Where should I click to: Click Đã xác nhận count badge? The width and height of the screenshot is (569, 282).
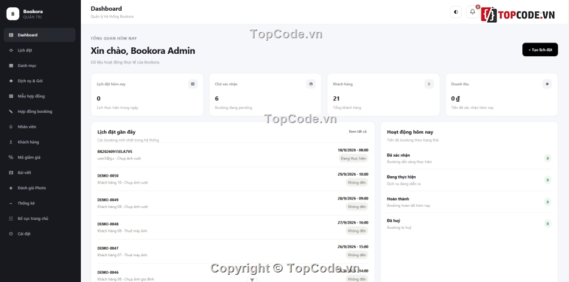tap(547, 158)
